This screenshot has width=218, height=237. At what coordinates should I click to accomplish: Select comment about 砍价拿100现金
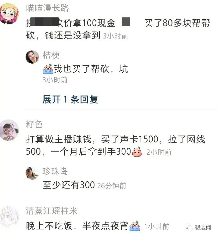118,29
